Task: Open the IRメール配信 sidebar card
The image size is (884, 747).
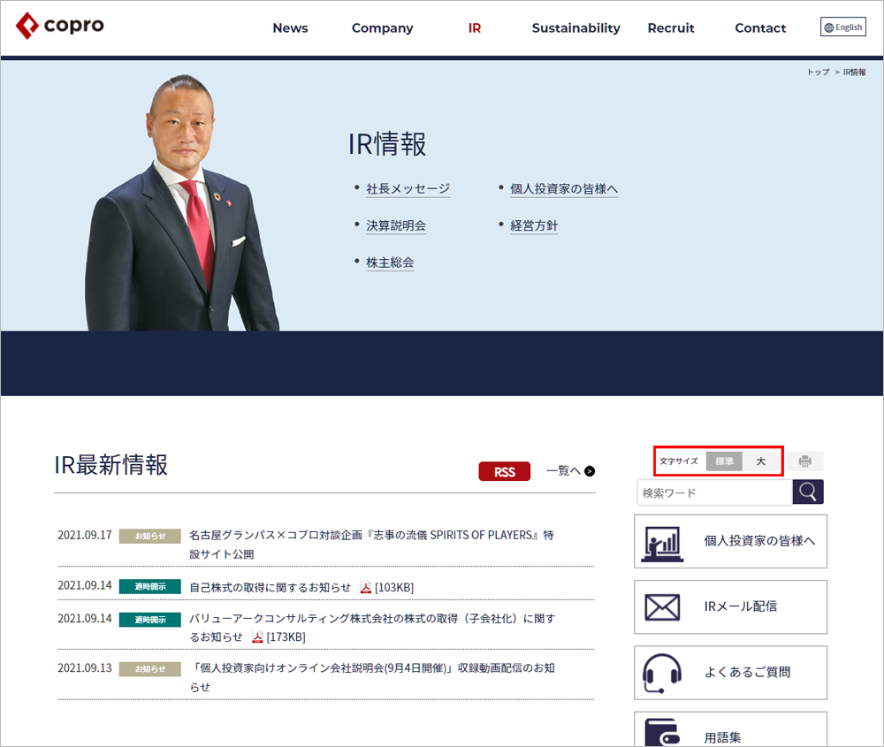Action: 731,607
